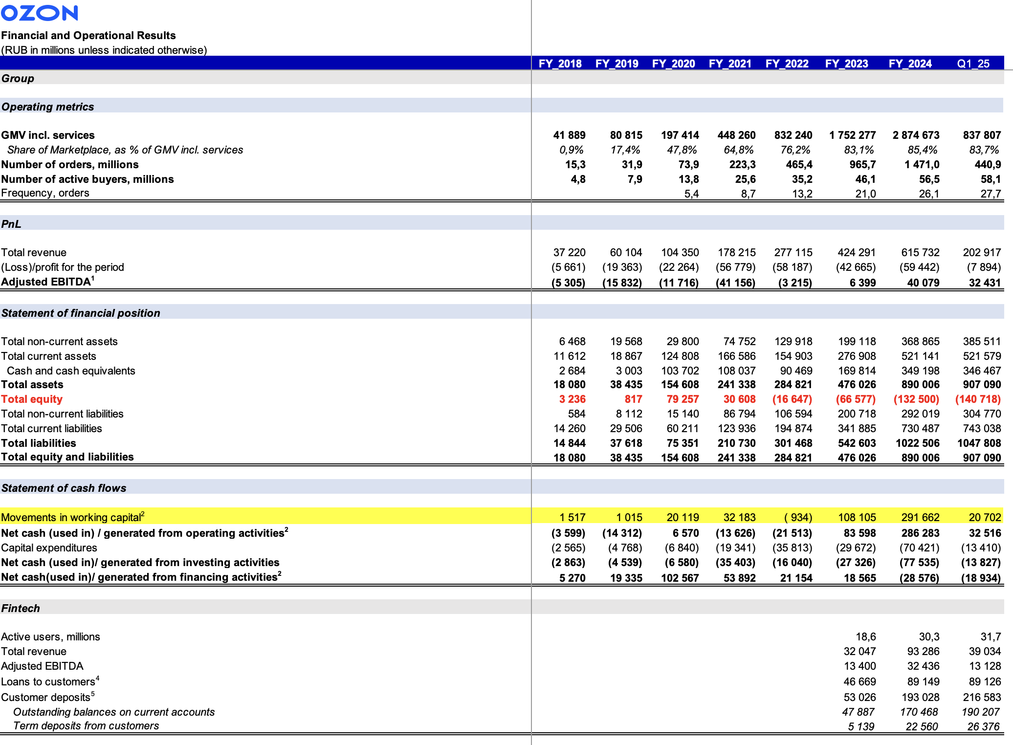Screen dimensions: 1013x745
Task: Select Capital expenditures row label
Action: (x=49, y=548)
